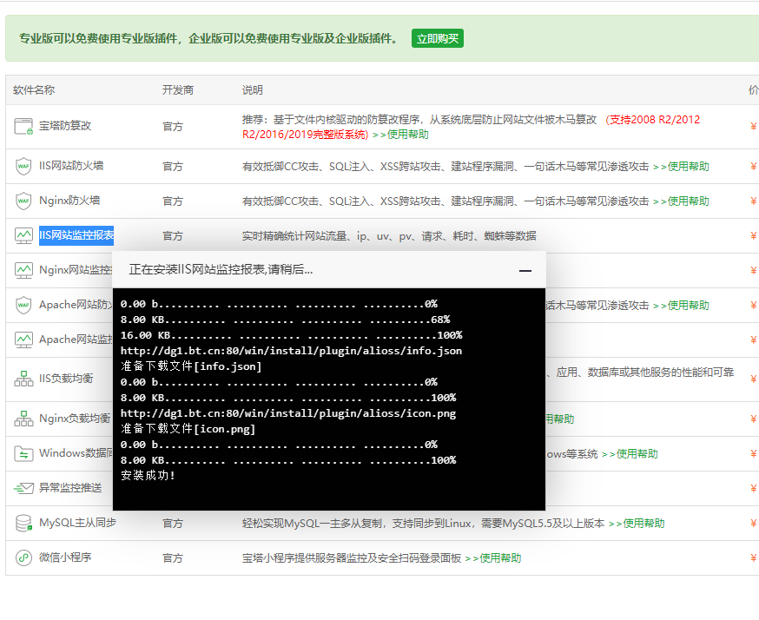Select the 异常监控推送 software name
Image resolution: width=759 pixels, height=620 pixels.
coord(70,488)
